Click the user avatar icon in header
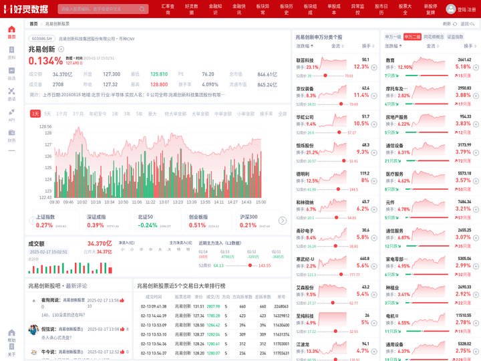The width and height of the screenshot is (481, 361). click(451, 9)
